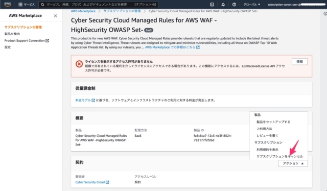
Task: Select サブスクリプションをキャンセル menu entry
Action: point(279,156)
